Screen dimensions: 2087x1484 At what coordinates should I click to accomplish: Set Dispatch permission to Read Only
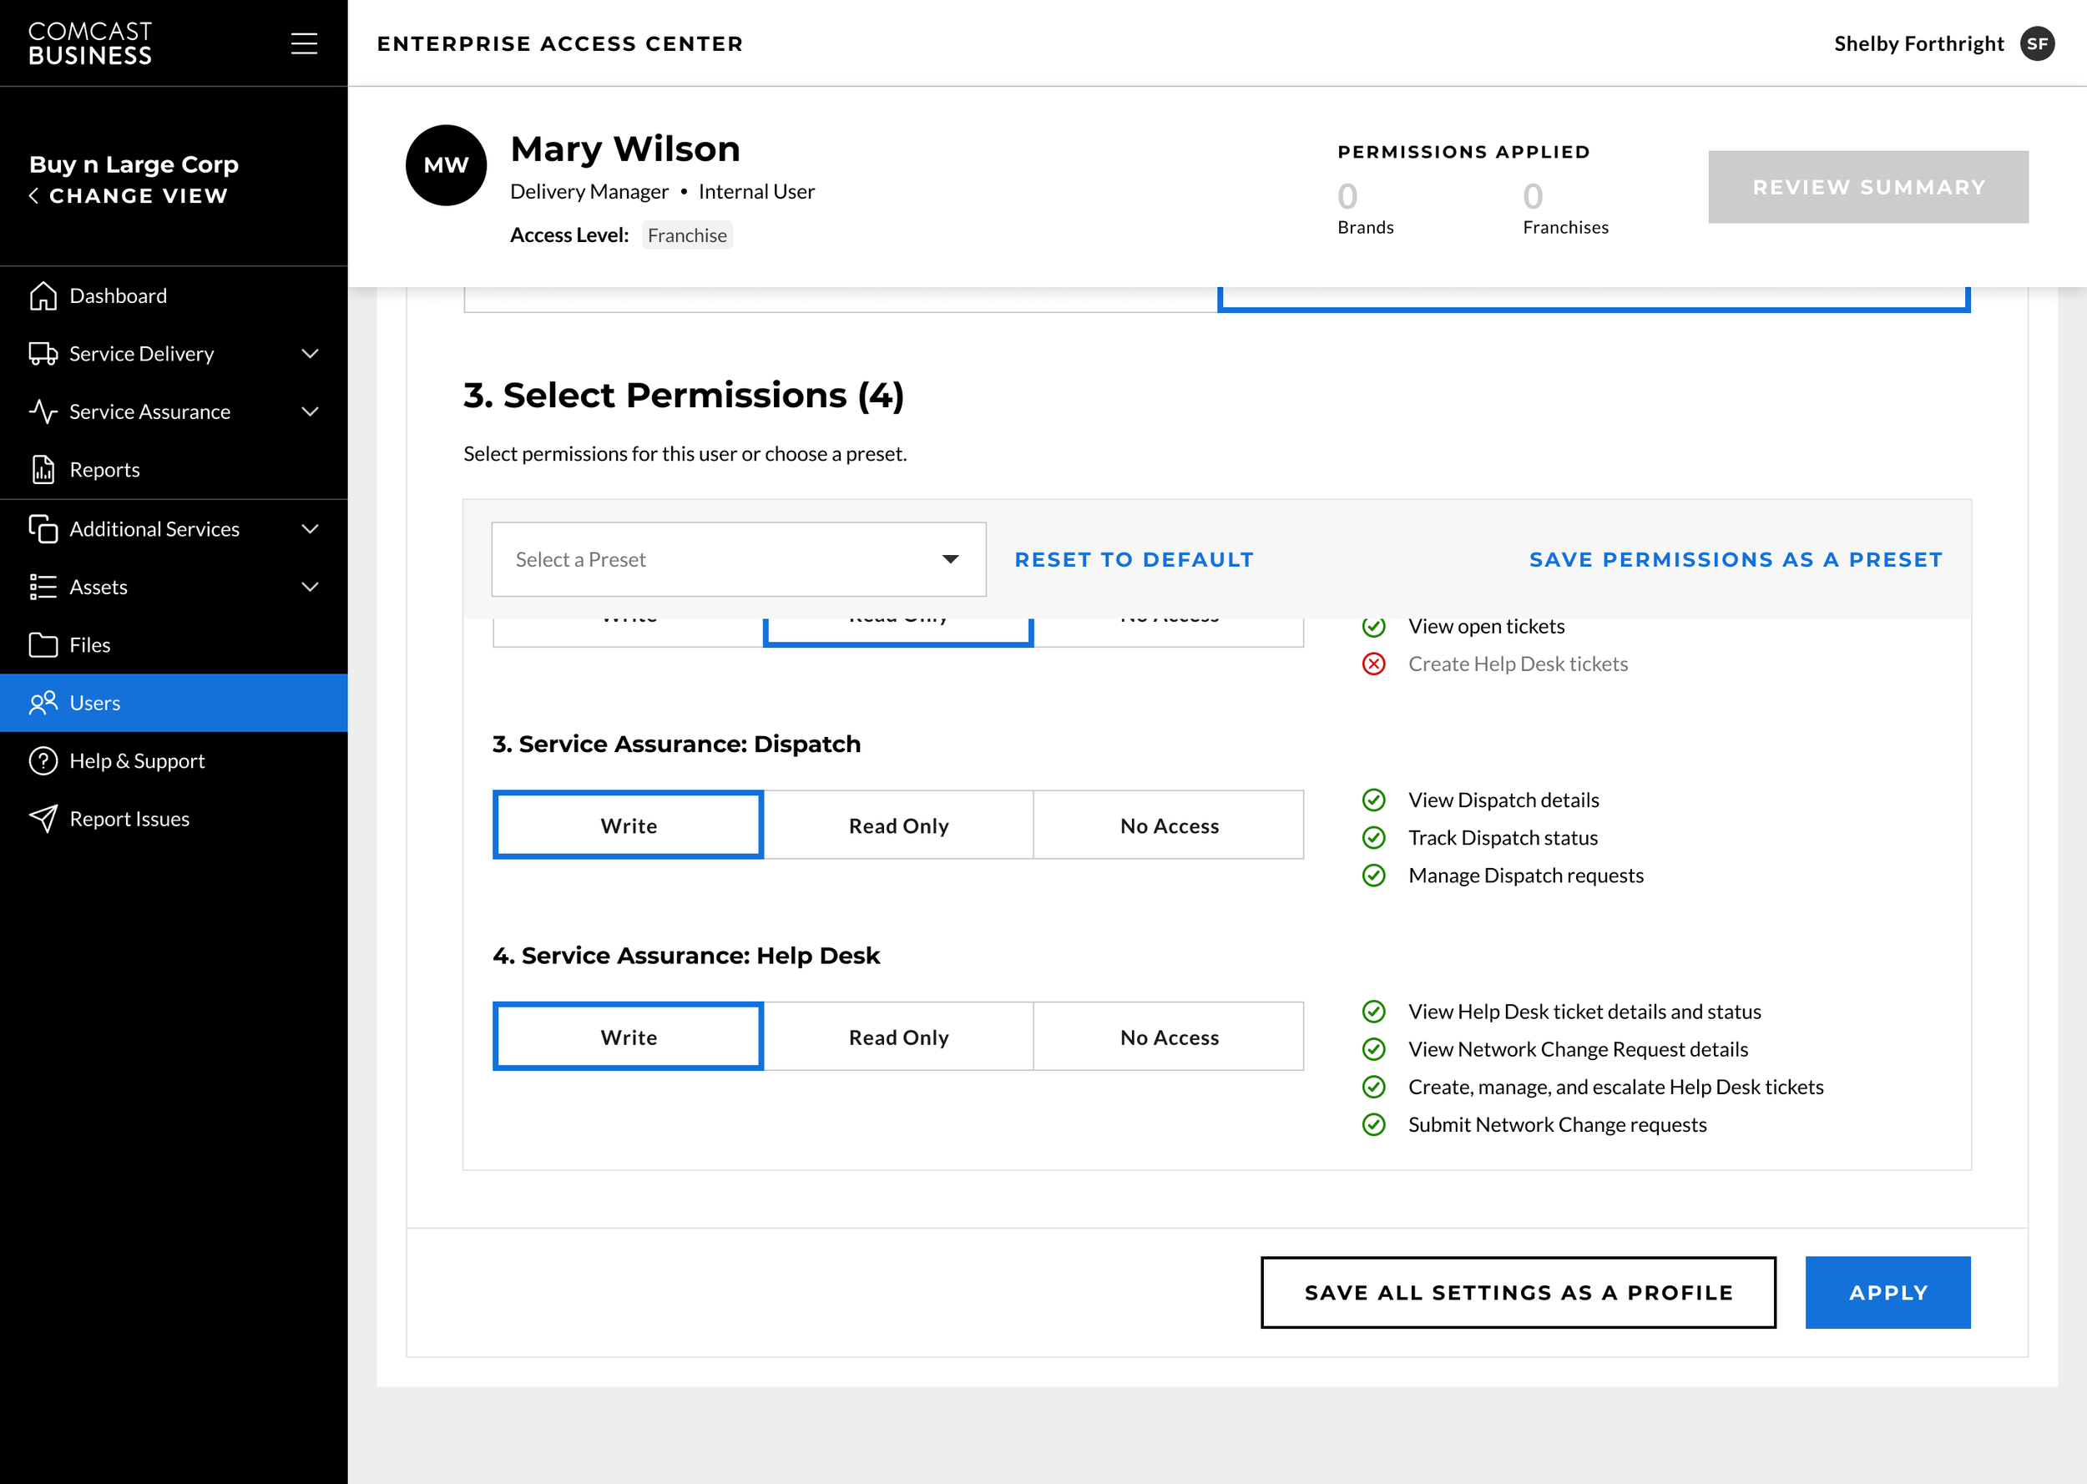898,825
